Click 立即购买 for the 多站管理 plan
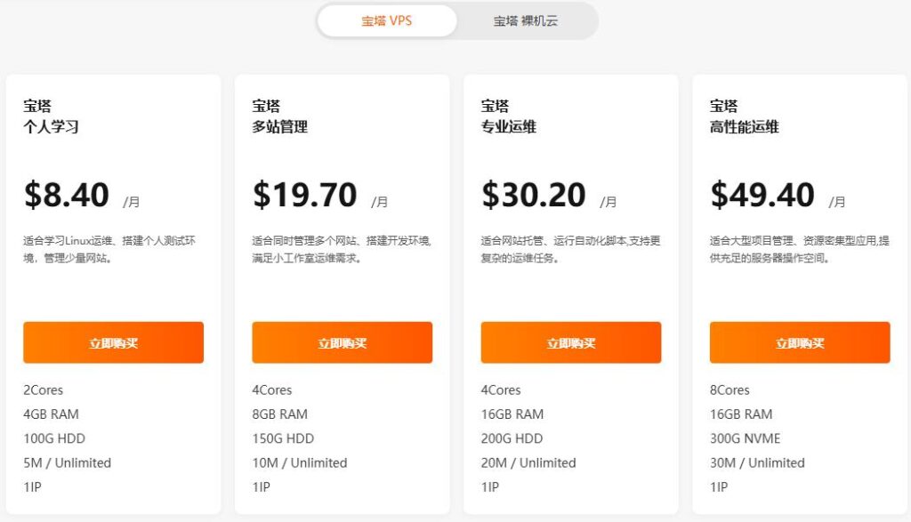911x522 pixels. point(343,342)
